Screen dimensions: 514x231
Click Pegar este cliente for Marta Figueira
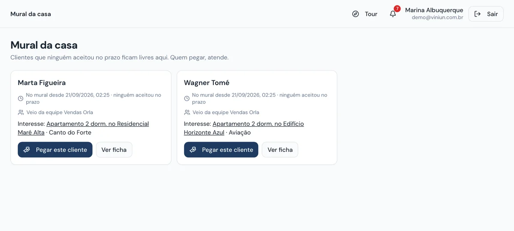tap(55, 150)
